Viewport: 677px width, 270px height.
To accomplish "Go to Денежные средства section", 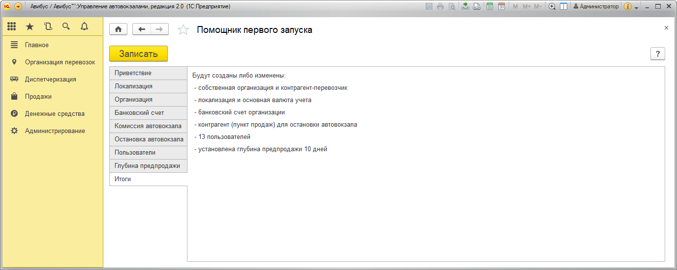I will [55, 113].
